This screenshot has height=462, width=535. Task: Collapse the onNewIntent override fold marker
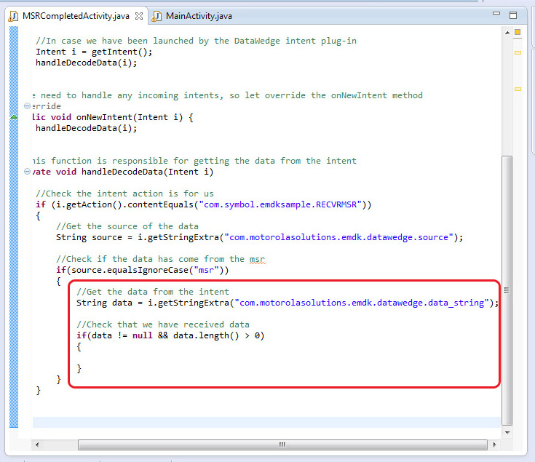27,106
